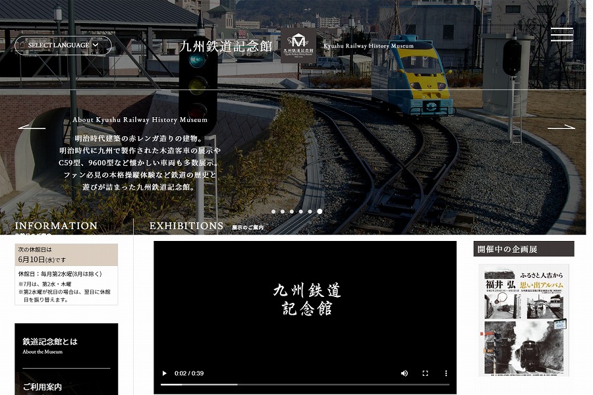
Task: Click the 九州鉄道記念館 title text
Action: point(226,46)
